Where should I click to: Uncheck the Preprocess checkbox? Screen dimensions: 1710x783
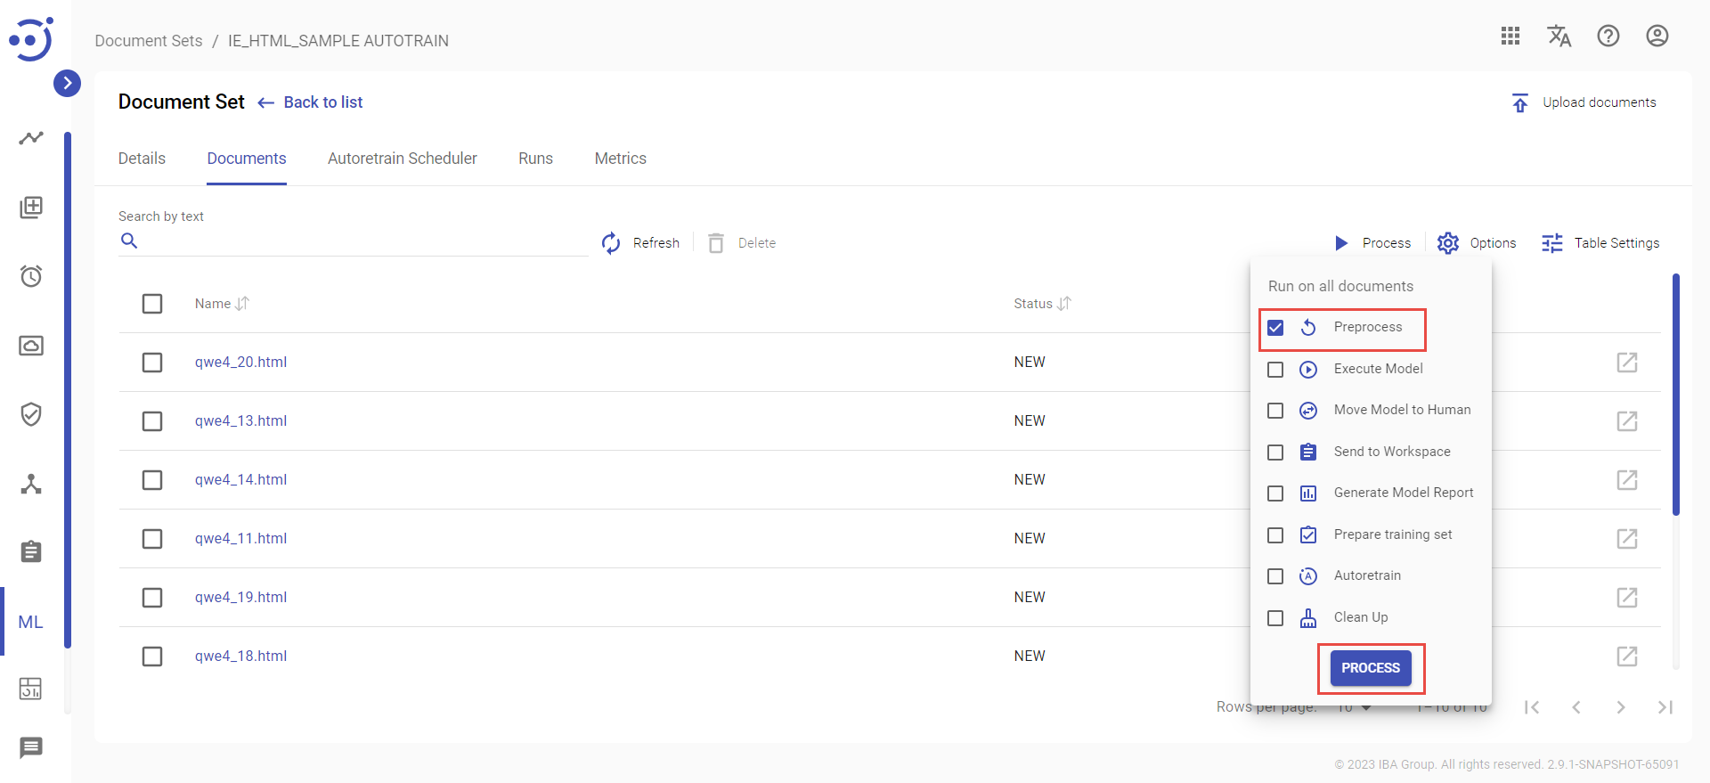pos(1275,328)
